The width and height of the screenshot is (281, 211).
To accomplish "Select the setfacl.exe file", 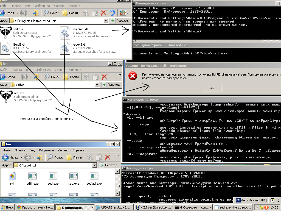I will click(x=94, y=178).
